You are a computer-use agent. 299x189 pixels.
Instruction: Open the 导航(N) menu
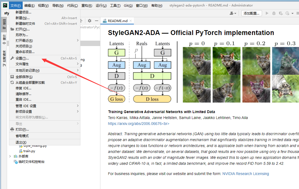[58, 6]
